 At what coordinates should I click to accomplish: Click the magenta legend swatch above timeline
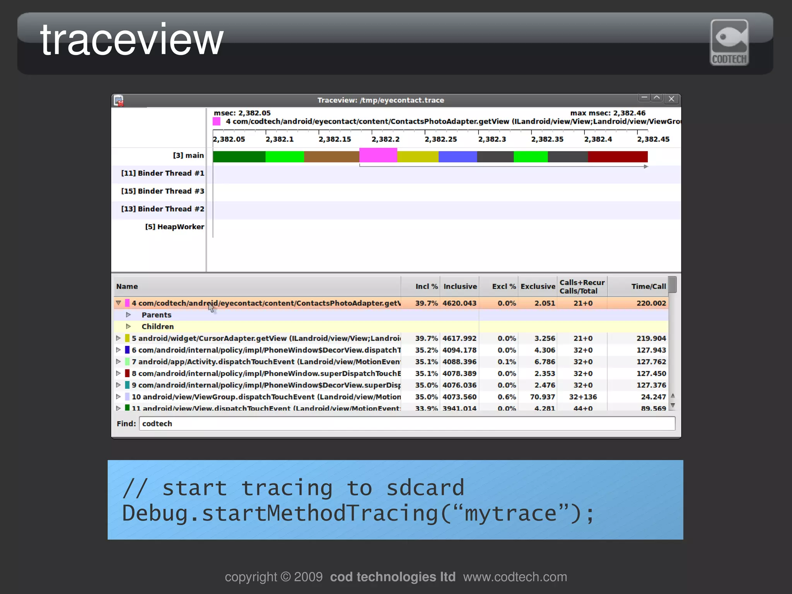click(217, 121)
